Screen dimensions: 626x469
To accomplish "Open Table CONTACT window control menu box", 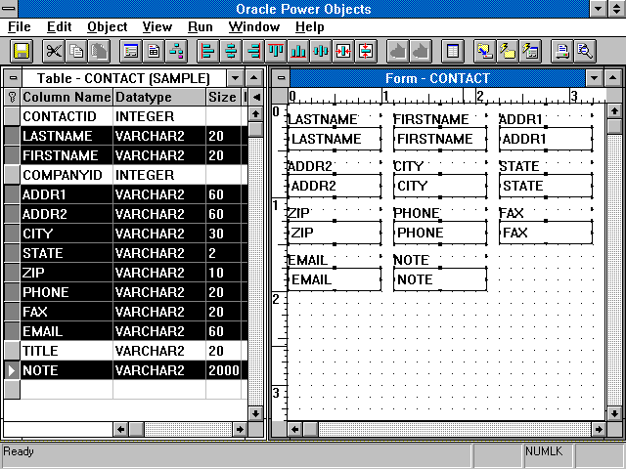I will coord(12,78).
